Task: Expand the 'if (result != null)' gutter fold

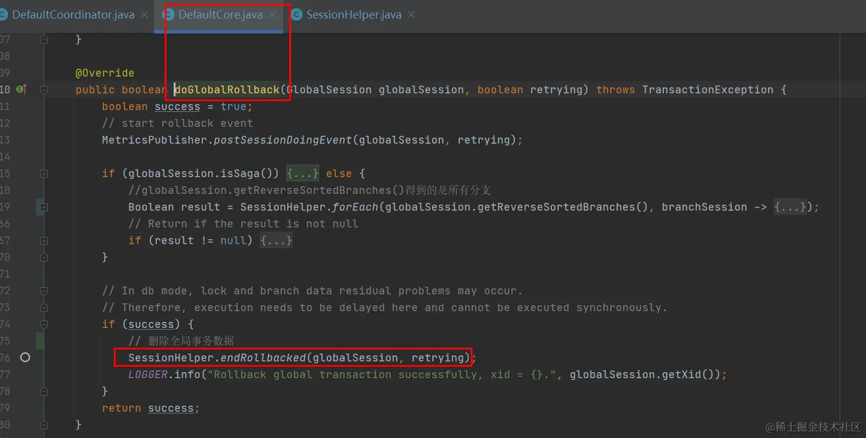Action: point(44,241)
